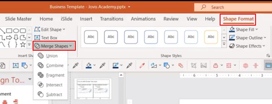The height and width of the screenshot is (104, 272).
Task: Click the red eyedropper icon
Action: point(142,66)
